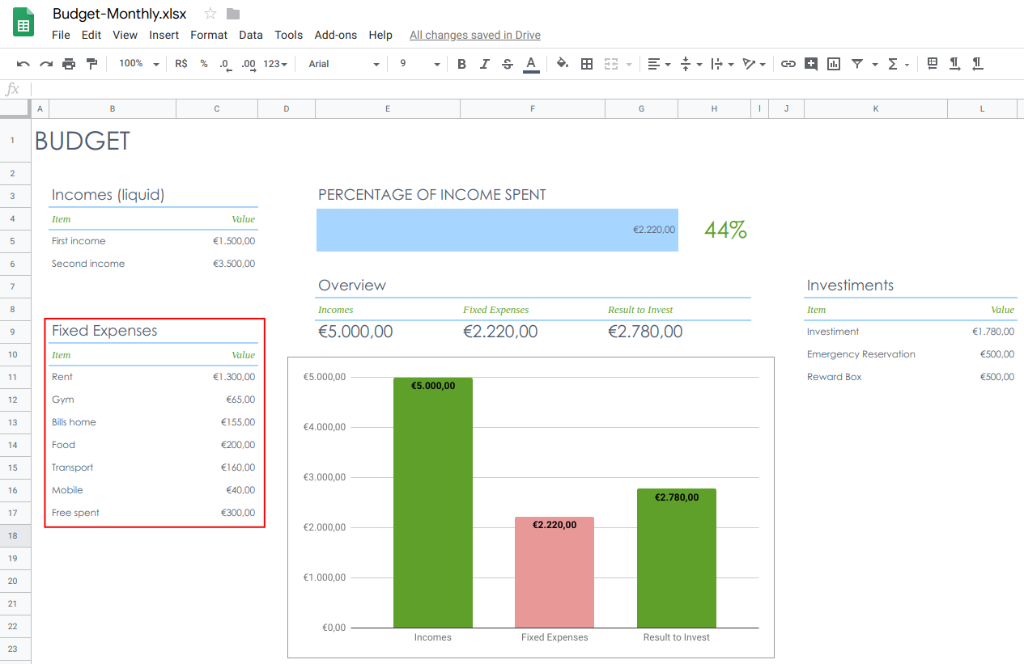Click the 44% percentage cell
This screenshot has height=664, width=1024.
tap(725, 230)
